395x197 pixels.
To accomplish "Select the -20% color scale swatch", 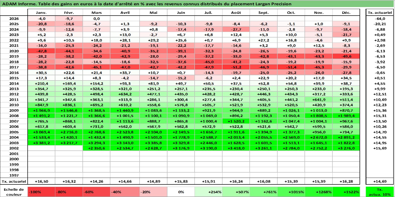I will 153,192.
